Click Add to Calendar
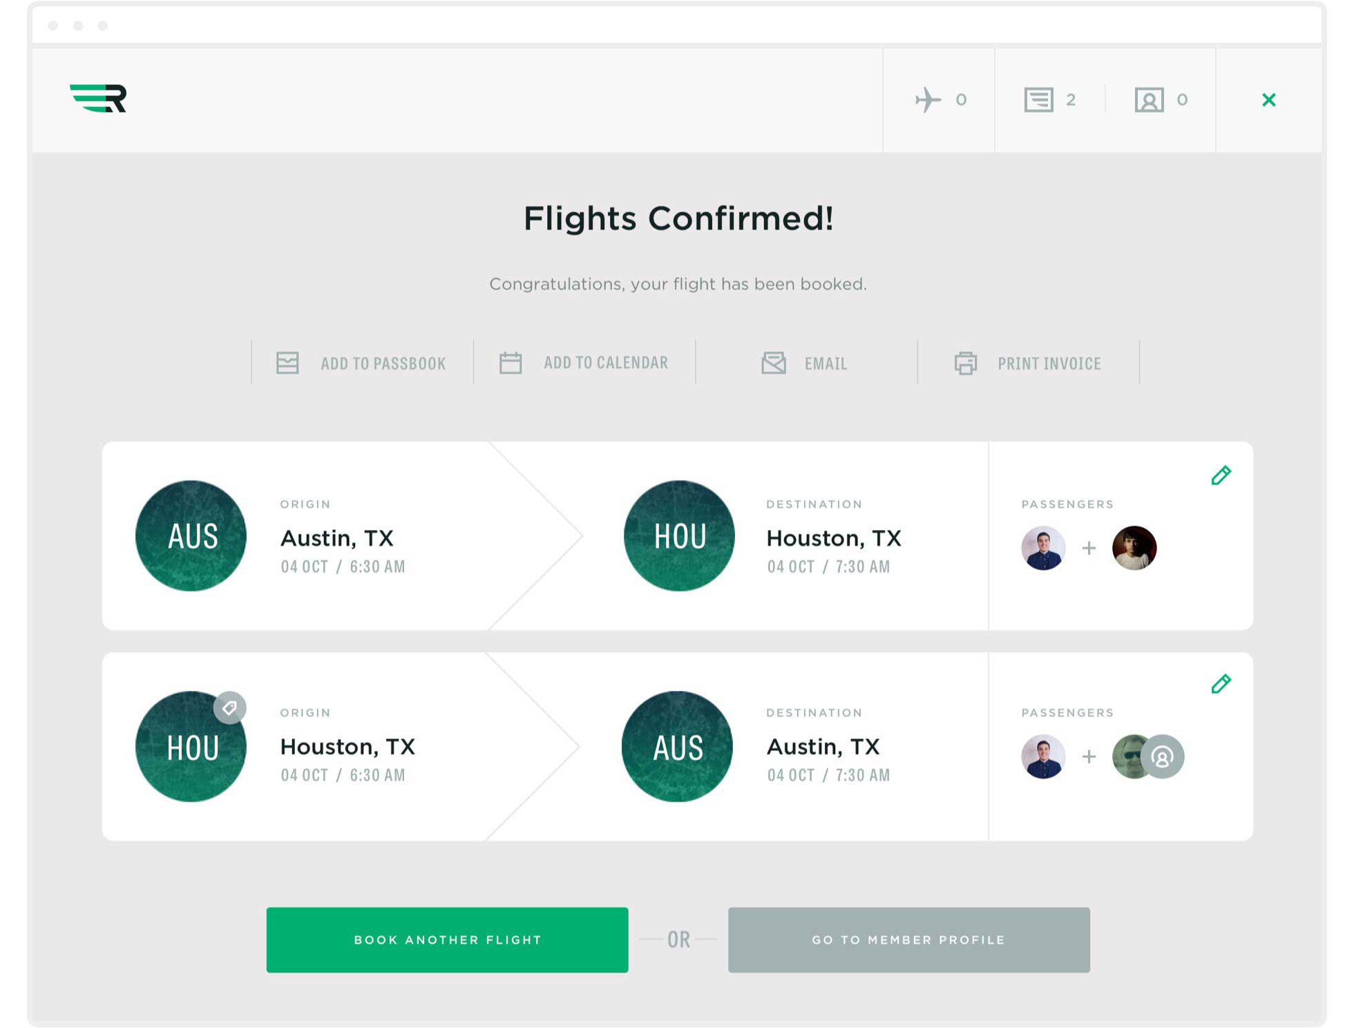The width and height of the screenshot is (1354, 1028). point(584,363)
